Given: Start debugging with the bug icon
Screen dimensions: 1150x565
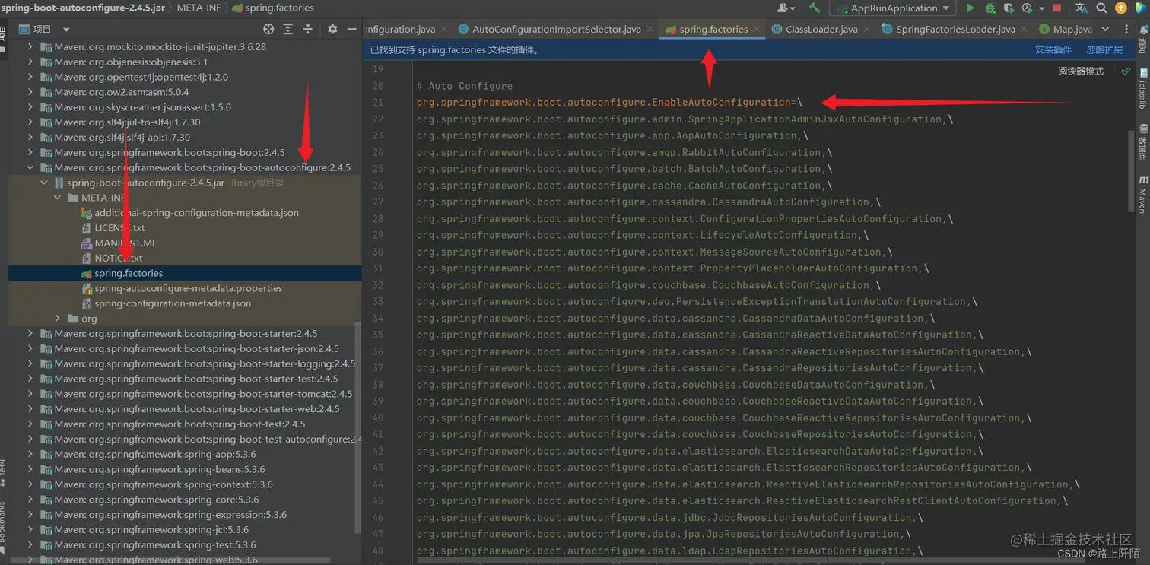Looking at the screenshot, I should tap(990, 8).
